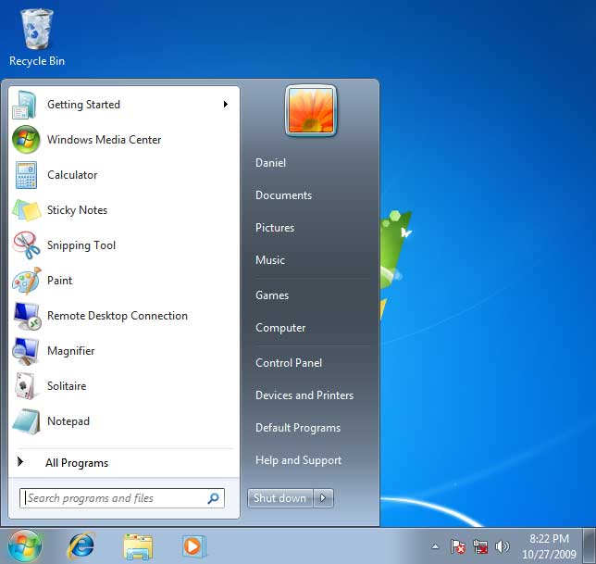The image size is (596, 564).
Task: Launch Internet Explorer from the taskbar
Action: tap(81, 546)
